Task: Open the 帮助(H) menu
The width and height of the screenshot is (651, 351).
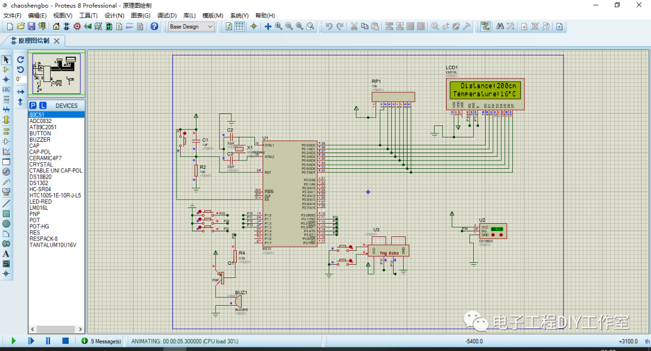Action: (x=265, y=15)
